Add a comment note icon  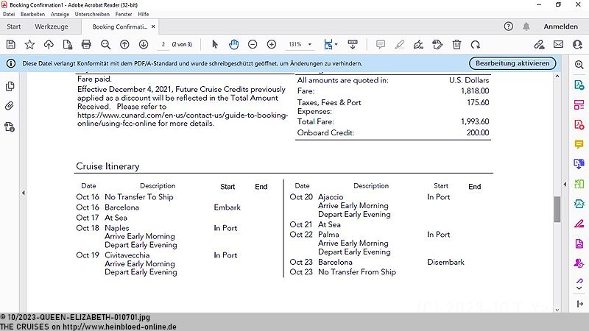click(381, 44)
